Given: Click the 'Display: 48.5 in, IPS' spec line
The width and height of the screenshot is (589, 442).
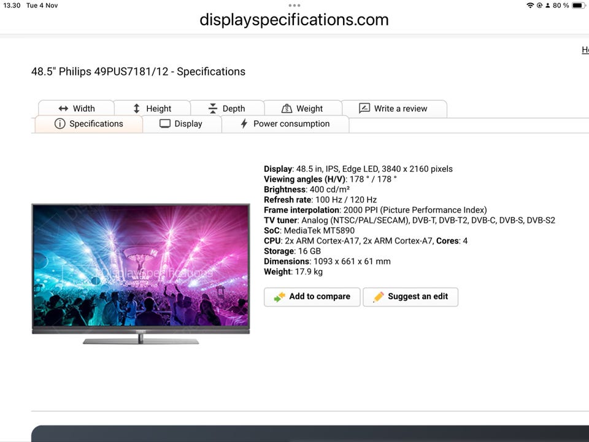Looking at the screenshot, I should pos(358,169).
